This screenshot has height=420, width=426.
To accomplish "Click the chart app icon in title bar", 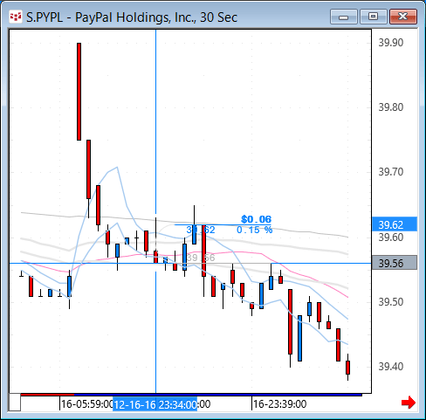I will pos(16,17).
